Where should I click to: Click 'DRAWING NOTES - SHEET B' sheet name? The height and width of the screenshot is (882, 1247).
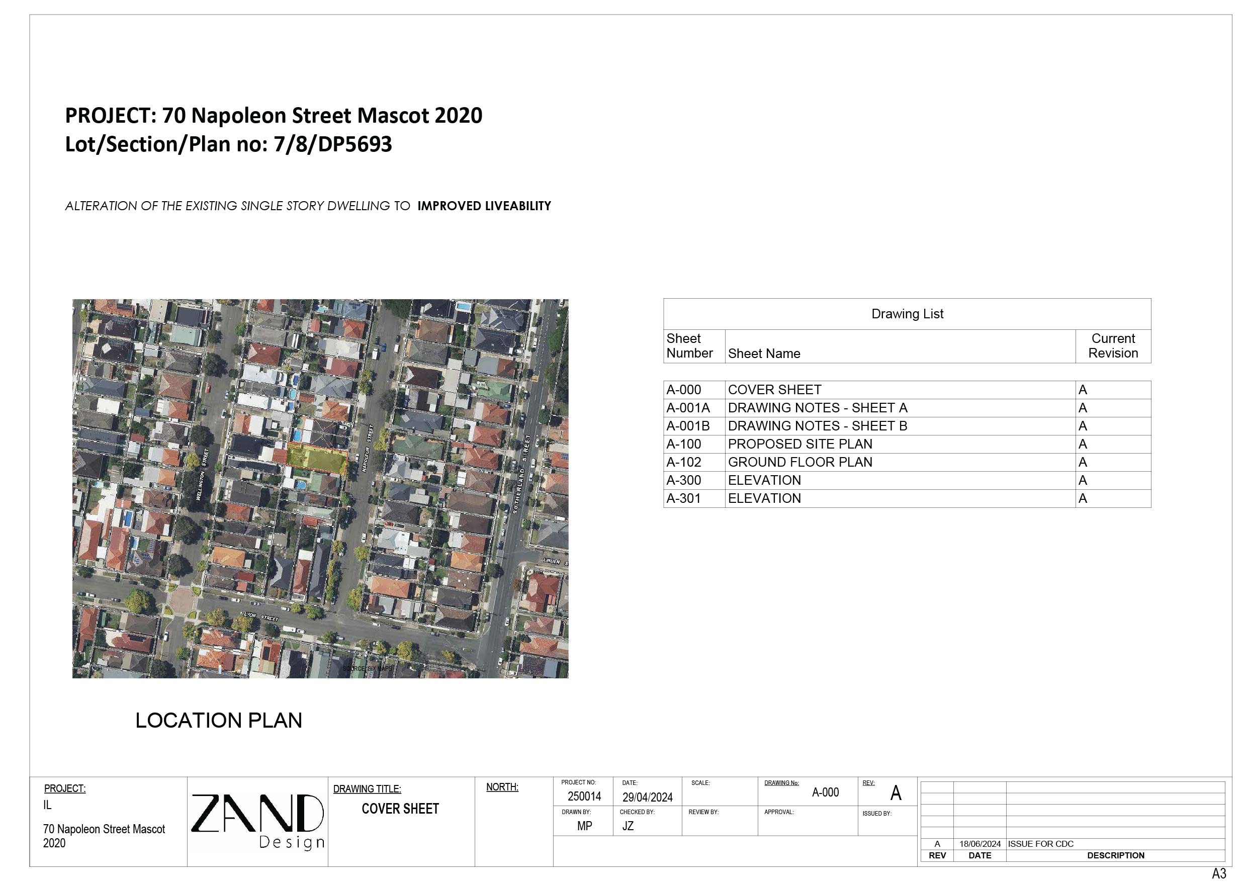pyautogui.click(x=818, y=426)
